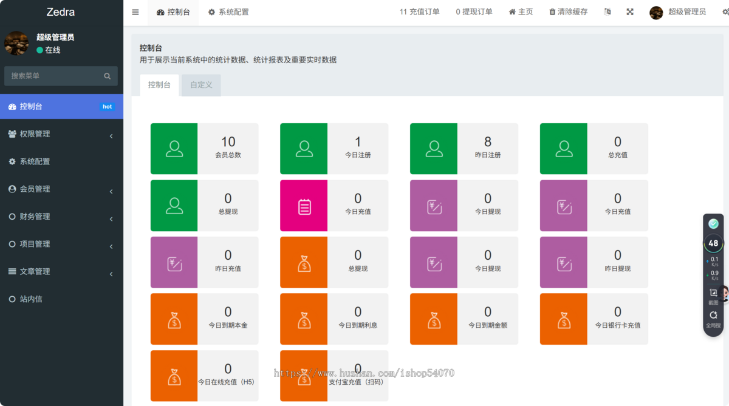Viewport: 729px width, 406px height.
Task: Select the 控制台 panel tab below the description
Action: point(159,85)
